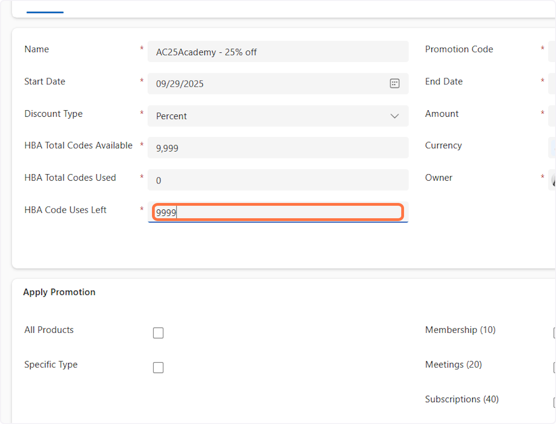The height and width of the screenshot is (424, 556).
Task: Click the Discount Type field label
Action: (53, 114)
